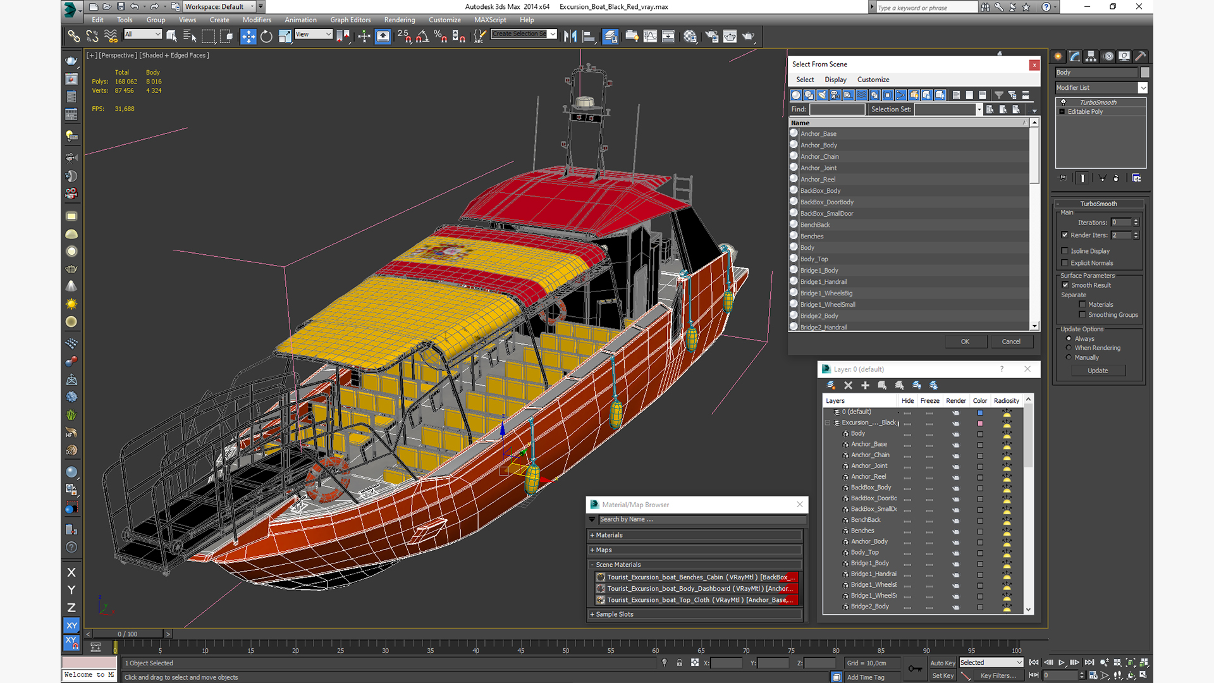Click the Select tab in Select From Scene

pyautogui.click(x=805, y=79)
